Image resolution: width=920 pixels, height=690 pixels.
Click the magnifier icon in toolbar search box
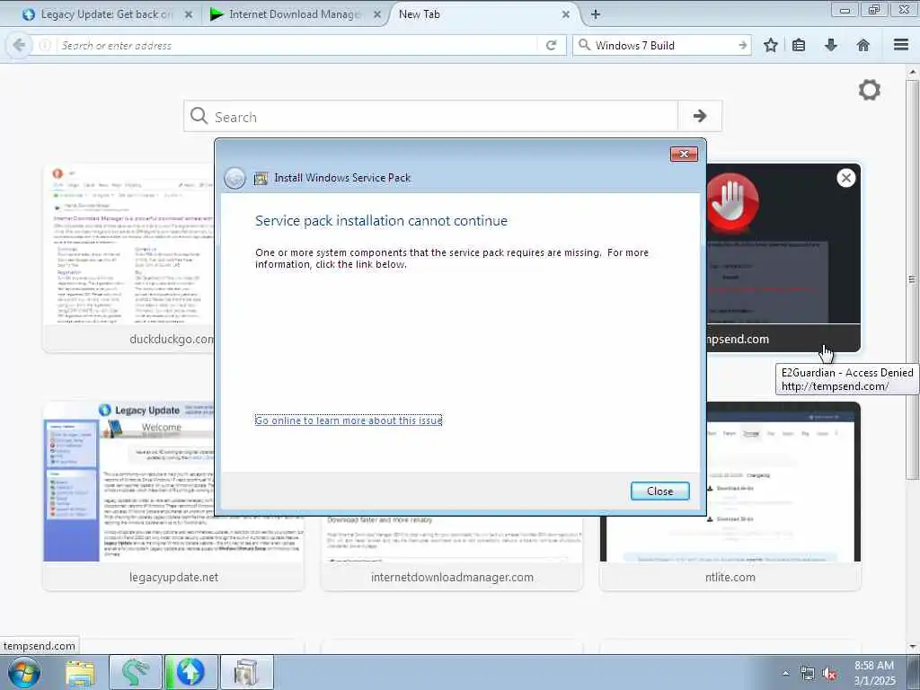584,45
